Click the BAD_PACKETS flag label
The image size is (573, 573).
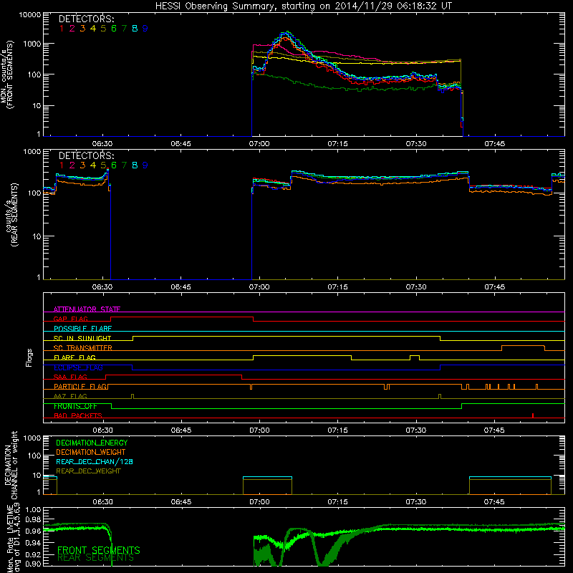coord(78,415)
